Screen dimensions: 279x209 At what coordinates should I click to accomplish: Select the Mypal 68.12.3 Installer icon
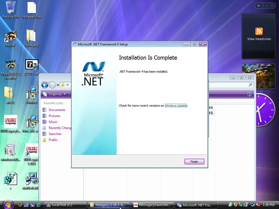pos(11,69)
